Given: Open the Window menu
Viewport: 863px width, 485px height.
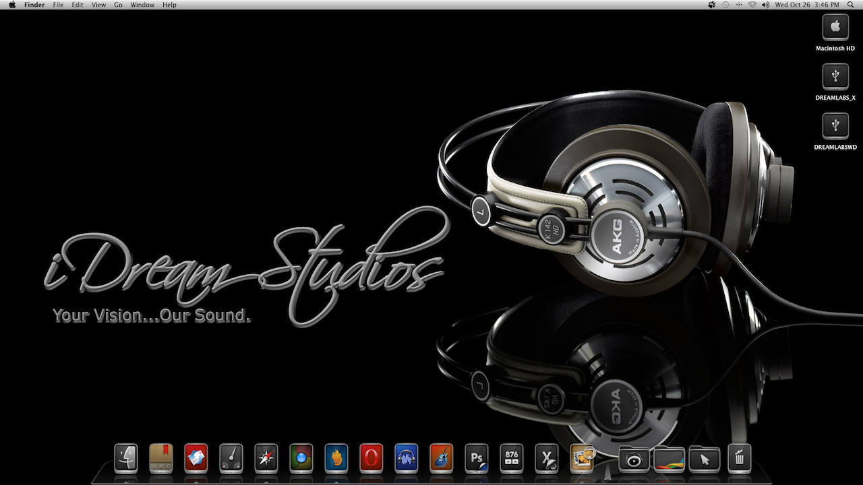Looking at the screenshot, I should tap(142, 5).
